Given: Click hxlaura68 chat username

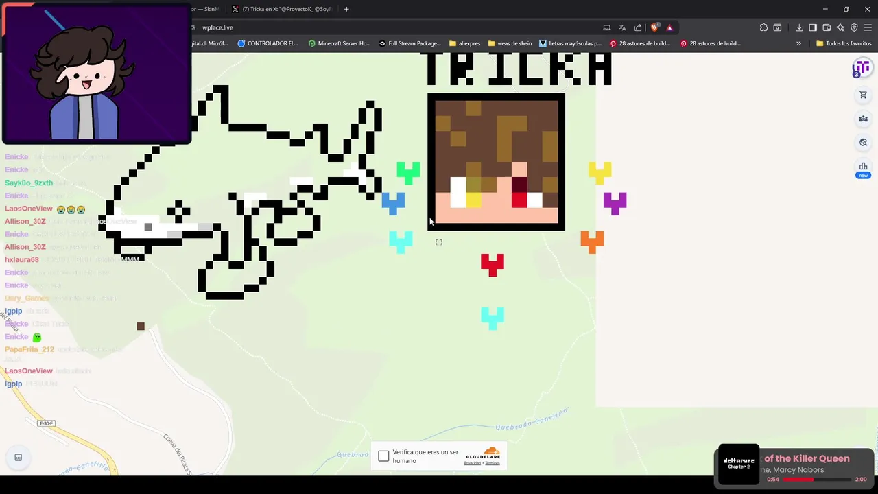Looking at the screenshot, I should (22, 260).
